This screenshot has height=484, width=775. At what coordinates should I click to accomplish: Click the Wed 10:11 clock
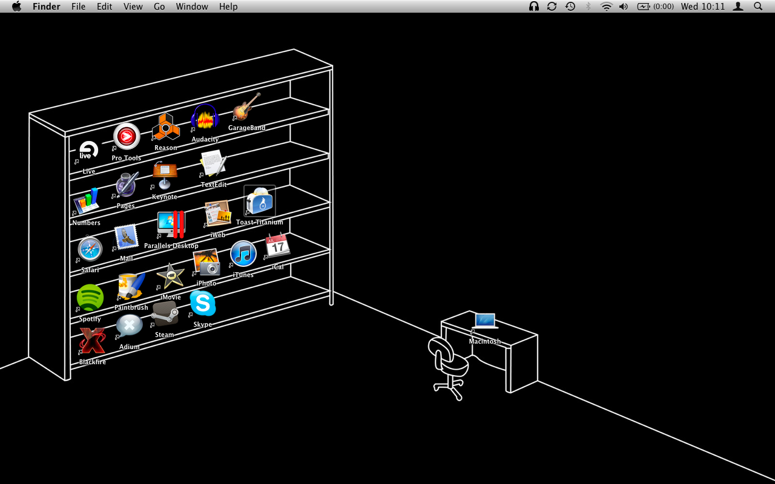click(703, 6)
